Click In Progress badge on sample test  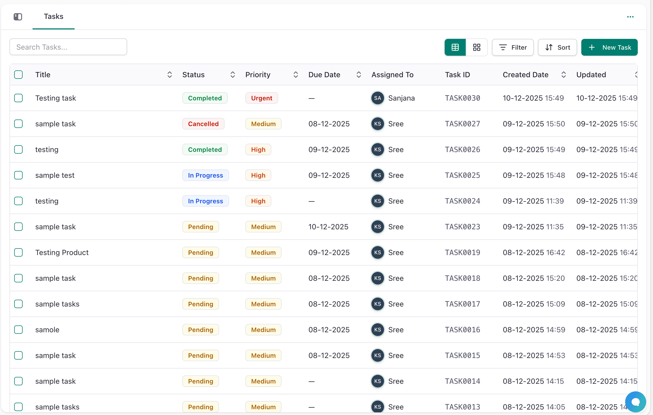pos(206,175)
